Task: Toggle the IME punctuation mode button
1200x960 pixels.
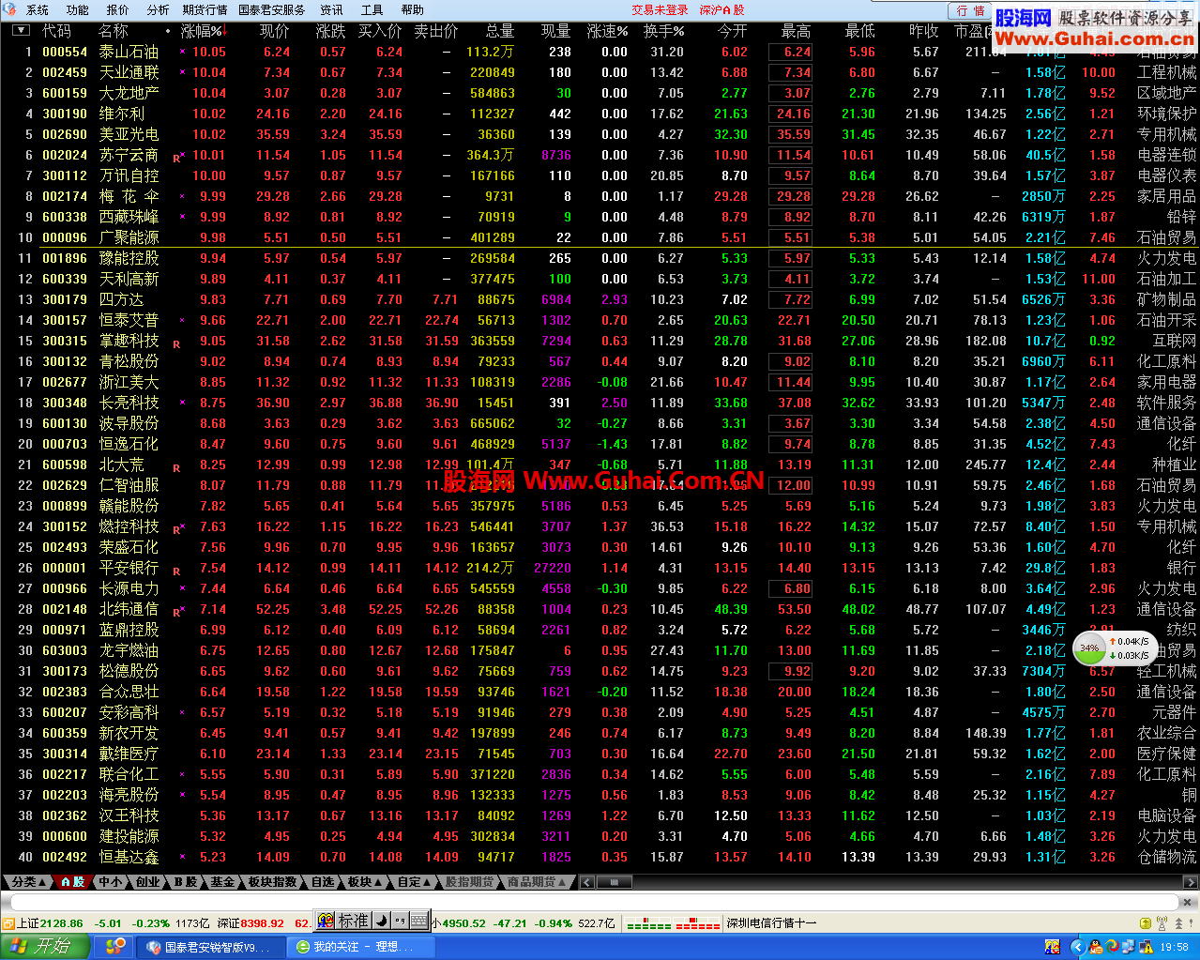Action: pos(401,921)
